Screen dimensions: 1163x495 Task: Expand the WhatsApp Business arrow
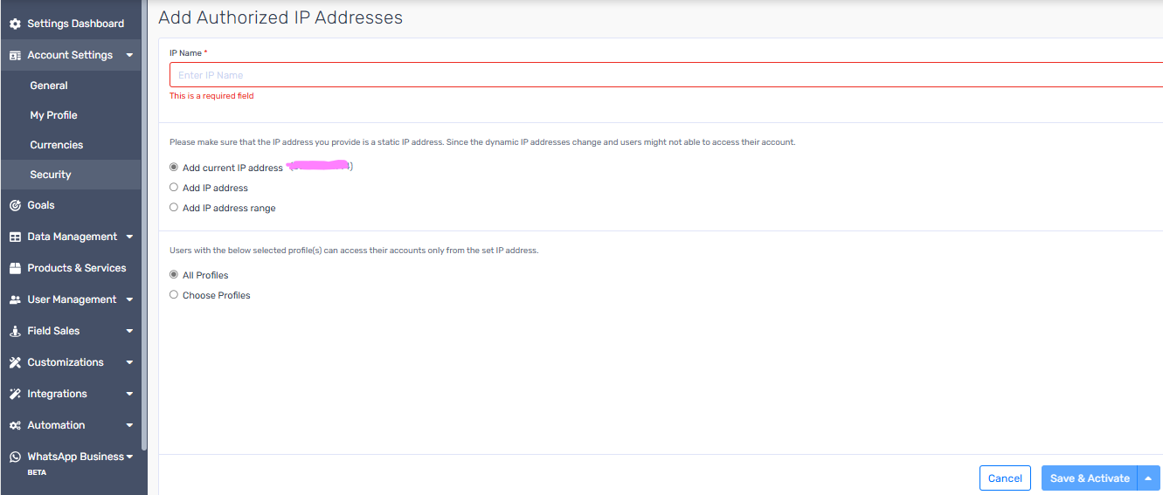click(x=129, y=457)
